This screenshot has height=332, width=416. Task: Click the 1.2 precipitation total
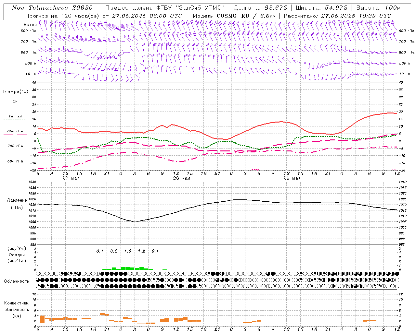[x=141, y=251]
